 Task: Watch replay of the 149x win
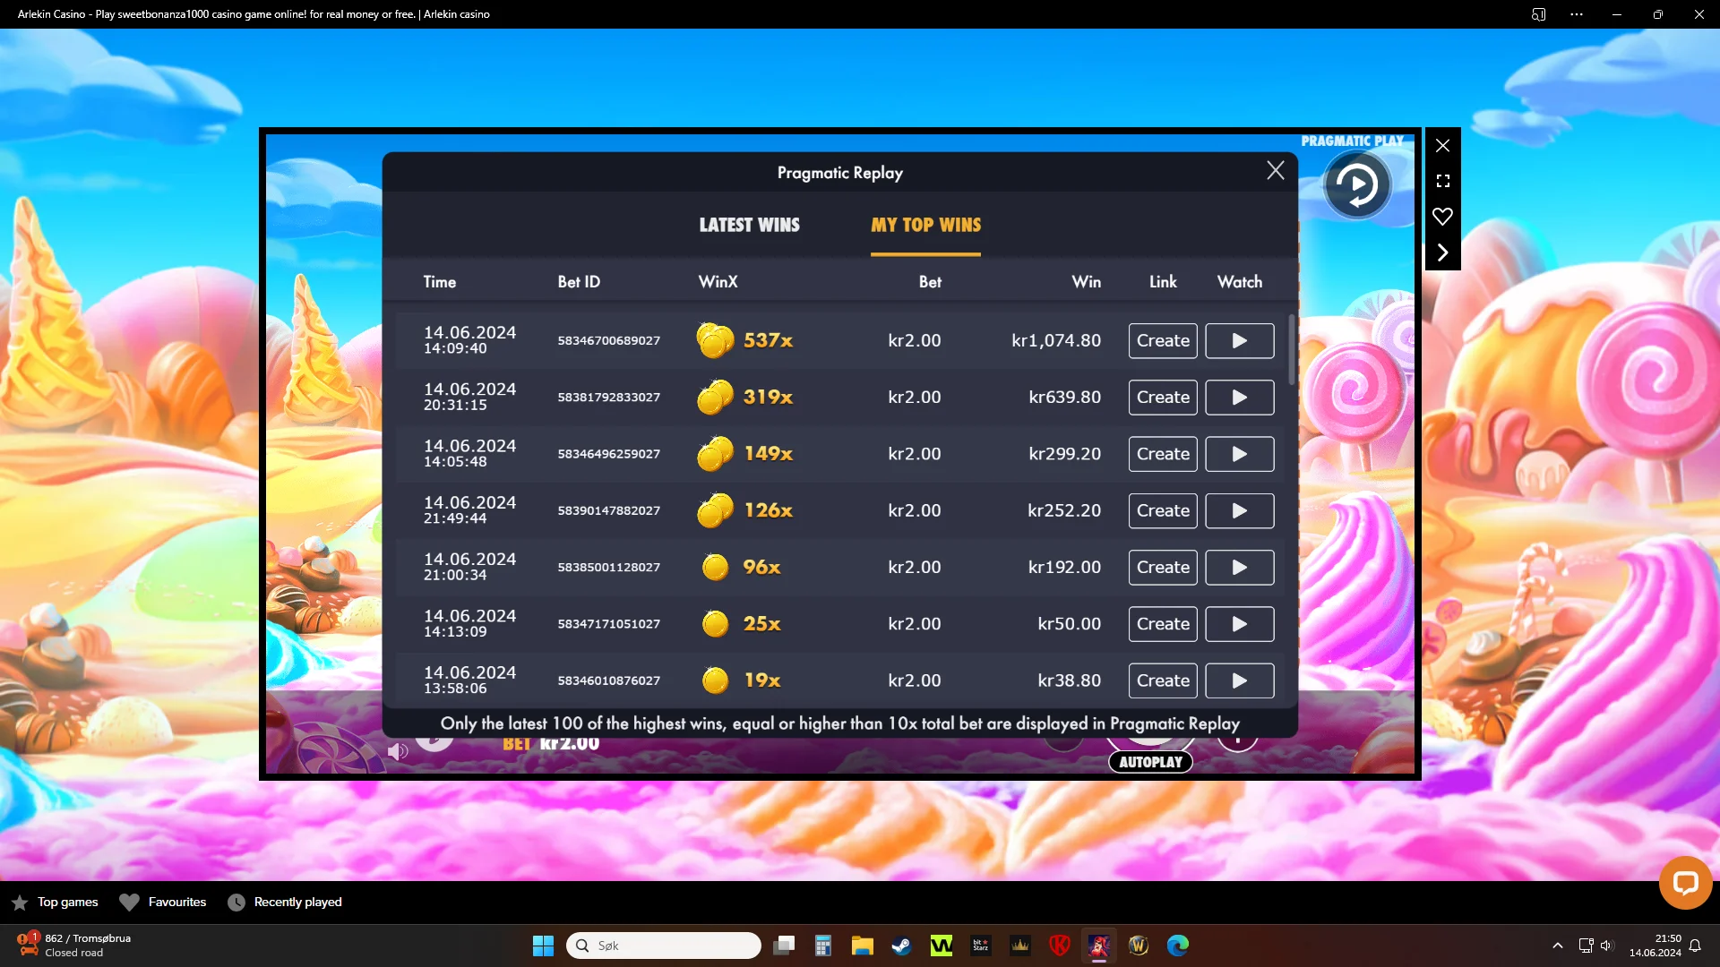(x=1240, y=454)
